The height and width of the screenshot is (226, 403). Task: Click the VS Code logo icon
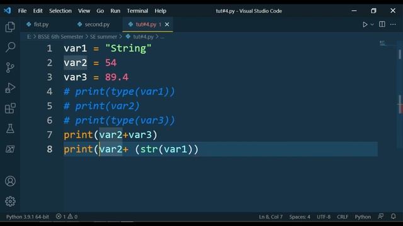tap(7, 11)
